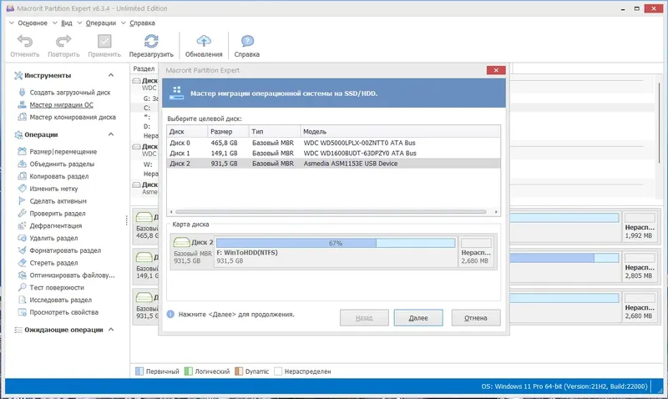Click the Тип column header
The image size is (668, 399).
275,132
